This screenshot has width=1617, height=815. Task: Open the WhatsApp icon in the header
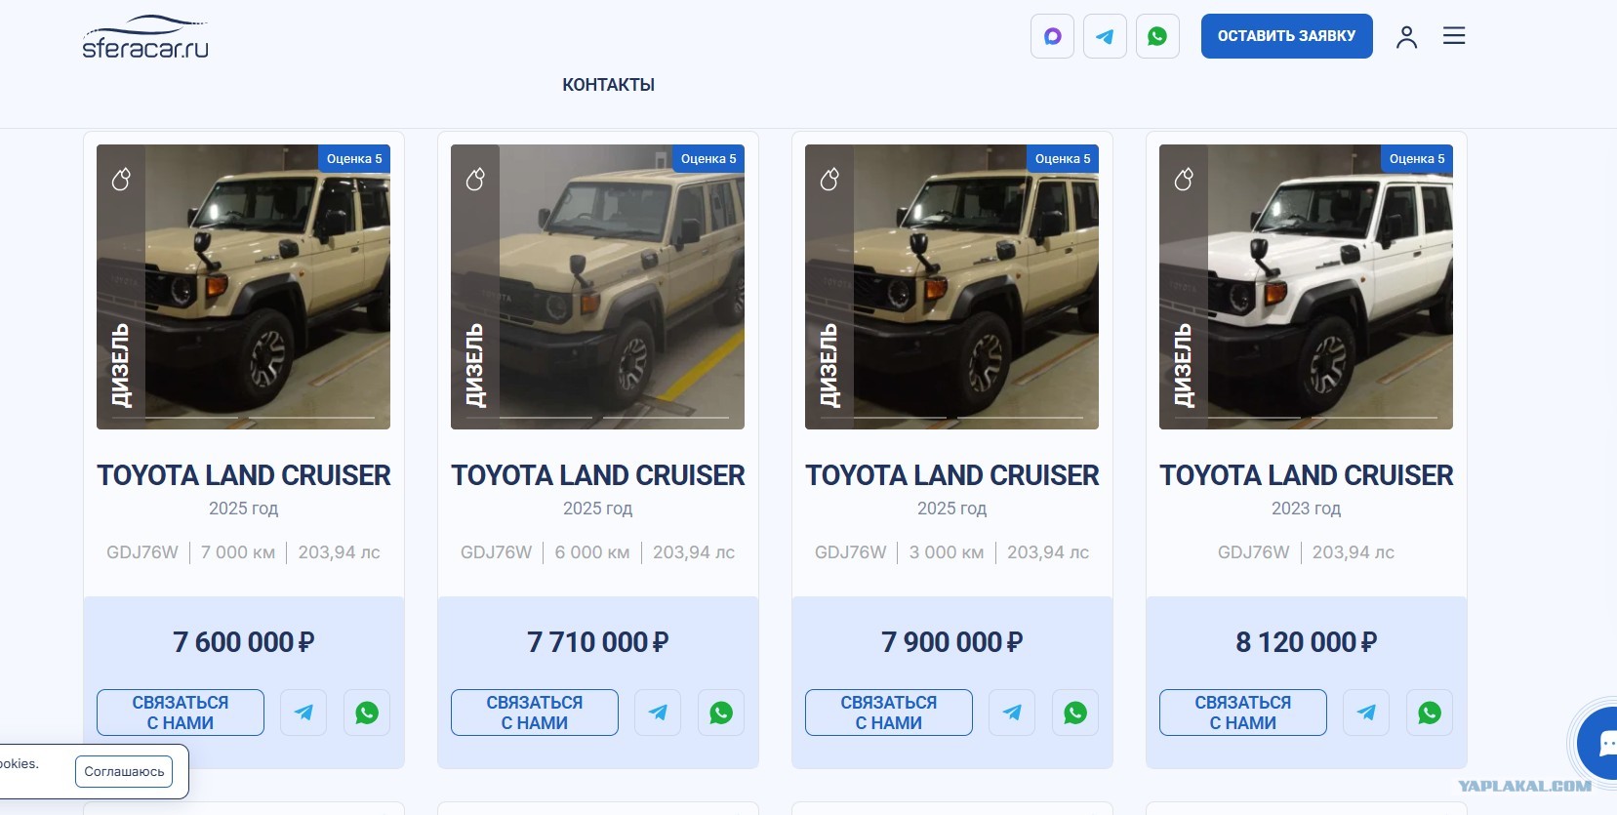pos(1157,36)
